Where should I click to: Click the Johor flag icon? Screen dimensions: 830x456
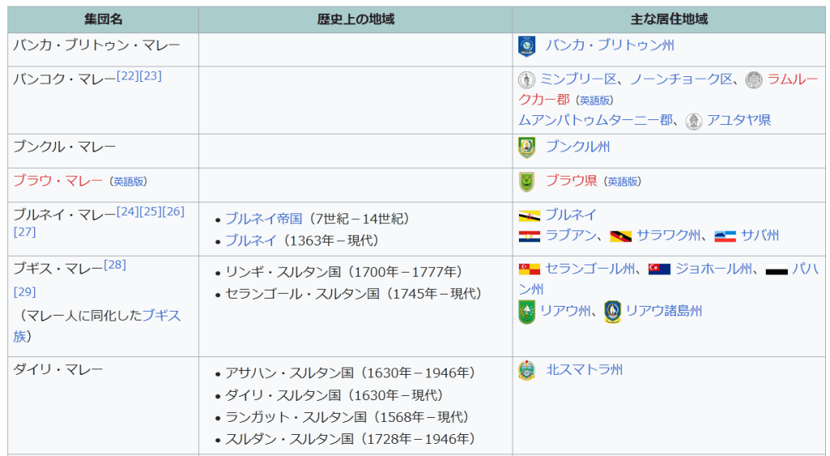coord(659,269)
